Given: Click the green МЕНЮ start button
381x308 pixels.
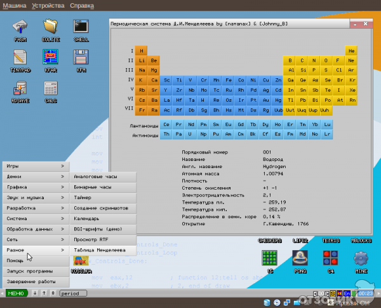Looking at the screenshot, I should pos(15,293).
